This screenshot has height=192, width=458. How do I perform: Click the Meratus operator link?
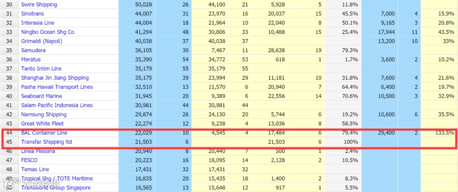31,59
